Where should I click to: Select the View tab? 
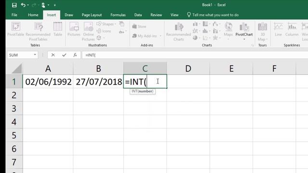pyautogui.click(x=174, y=15)
